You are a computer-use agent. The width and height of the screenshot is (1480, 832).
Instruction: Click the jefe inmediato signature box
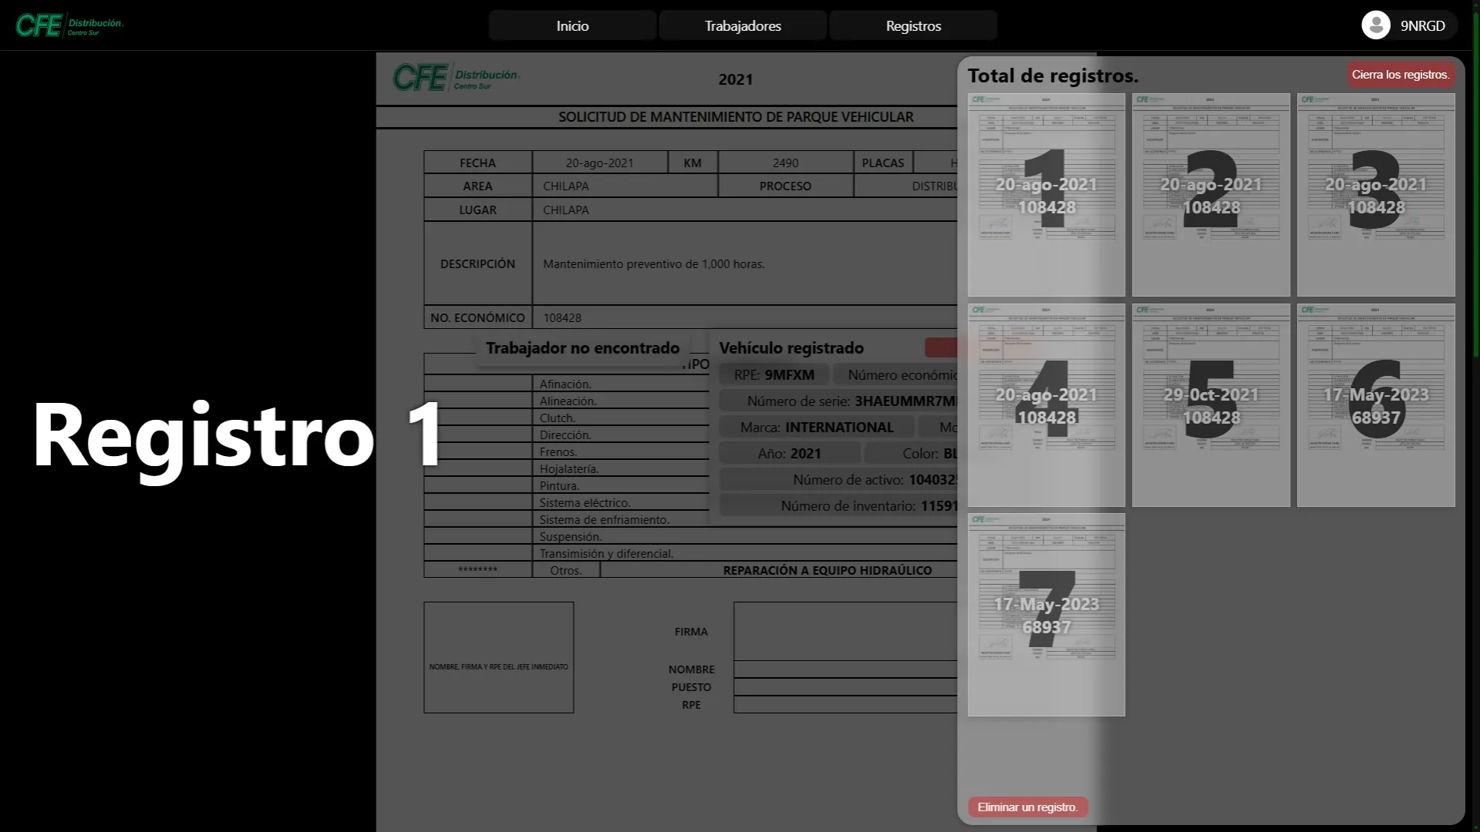tap(498, 657)
